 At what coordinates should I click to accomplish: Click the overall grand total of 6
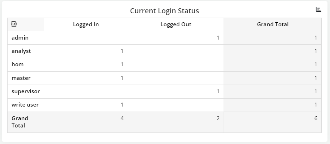pos(316,118)
